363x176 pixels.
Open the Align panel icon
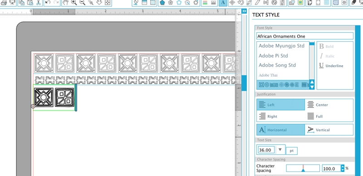[266, 3]
